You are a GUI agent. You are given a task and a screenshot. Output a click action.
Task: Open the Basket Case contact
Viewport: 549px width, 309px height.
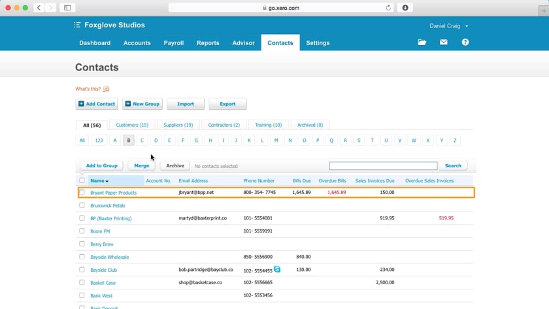pyautogui.click(x=103, y=283)
